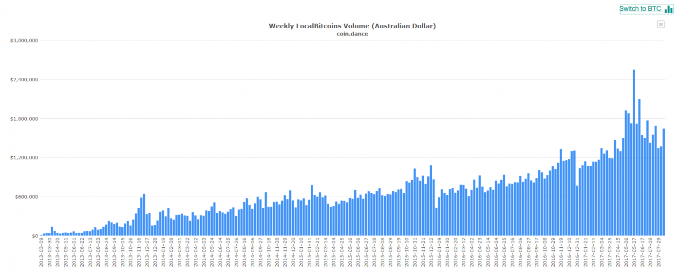Click the green bar chart icon beside Switch to BTC
The image size is (678, 276).
click(x=668, y=9)
